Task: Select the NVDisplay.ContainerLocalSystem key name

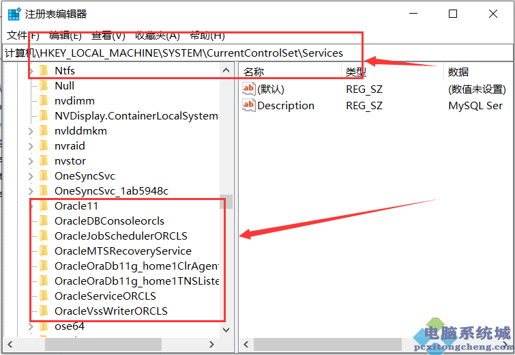Action: 136,115
